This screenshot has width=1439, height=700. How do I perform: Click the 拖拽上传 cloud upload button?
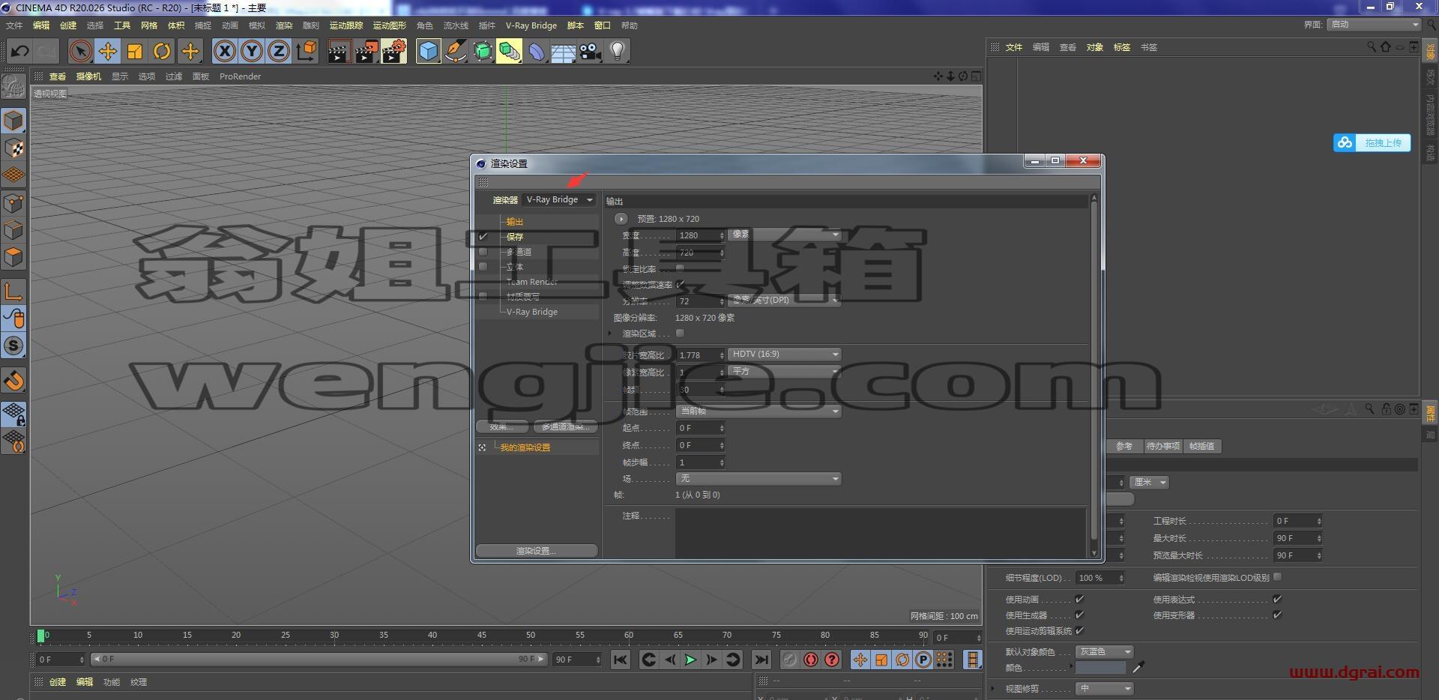pyautogui.click(x=1372, y=142)
